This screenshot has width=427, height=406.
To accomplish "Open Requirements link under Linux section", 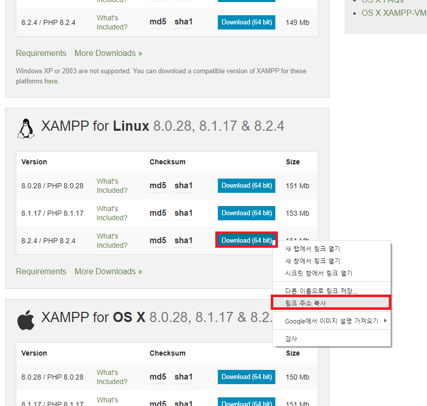I will point(41,272).
